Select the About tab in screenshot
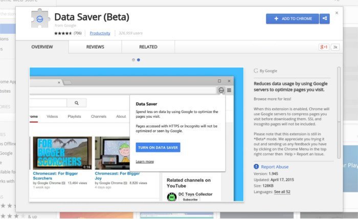 (121, 117)
